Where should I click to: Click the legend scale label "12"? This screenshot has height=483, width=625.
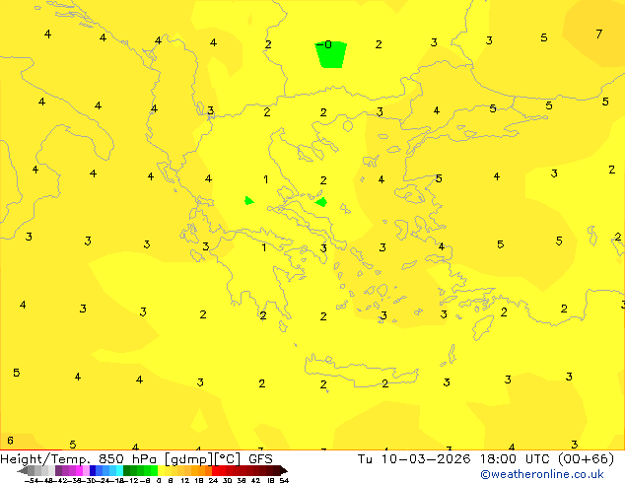tap(185, 481)
